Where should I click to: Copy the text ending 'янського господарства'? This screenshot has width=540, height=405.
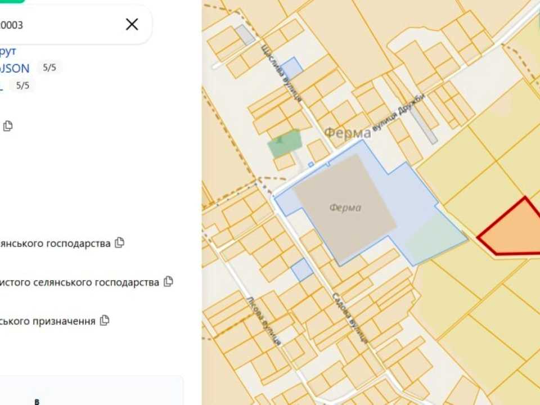119,243
